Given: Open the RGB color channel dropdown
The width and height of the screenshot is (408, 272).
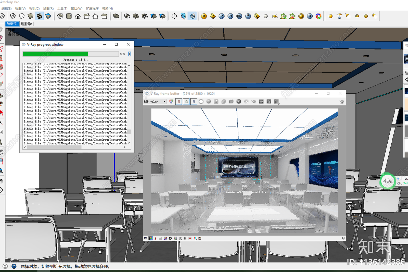Looking at the screenshot, I should pyautogui.click(x=155, y=102).
